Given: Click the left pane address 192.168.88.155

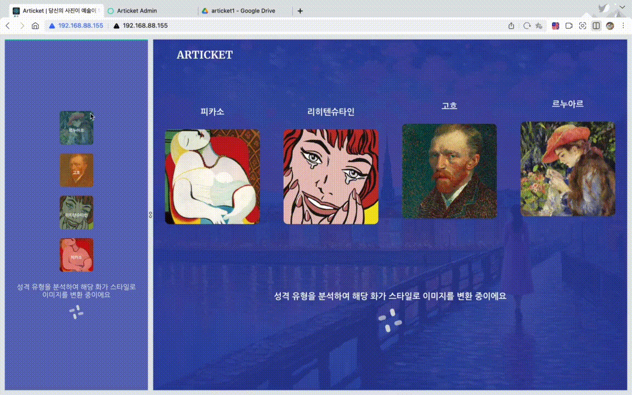Looking at the screenshot, I should 81,26.
